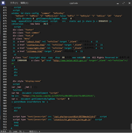Viewport: 132px width, 133px height.
Task: Click the /copyright.html href link
Action: (36, 48)
